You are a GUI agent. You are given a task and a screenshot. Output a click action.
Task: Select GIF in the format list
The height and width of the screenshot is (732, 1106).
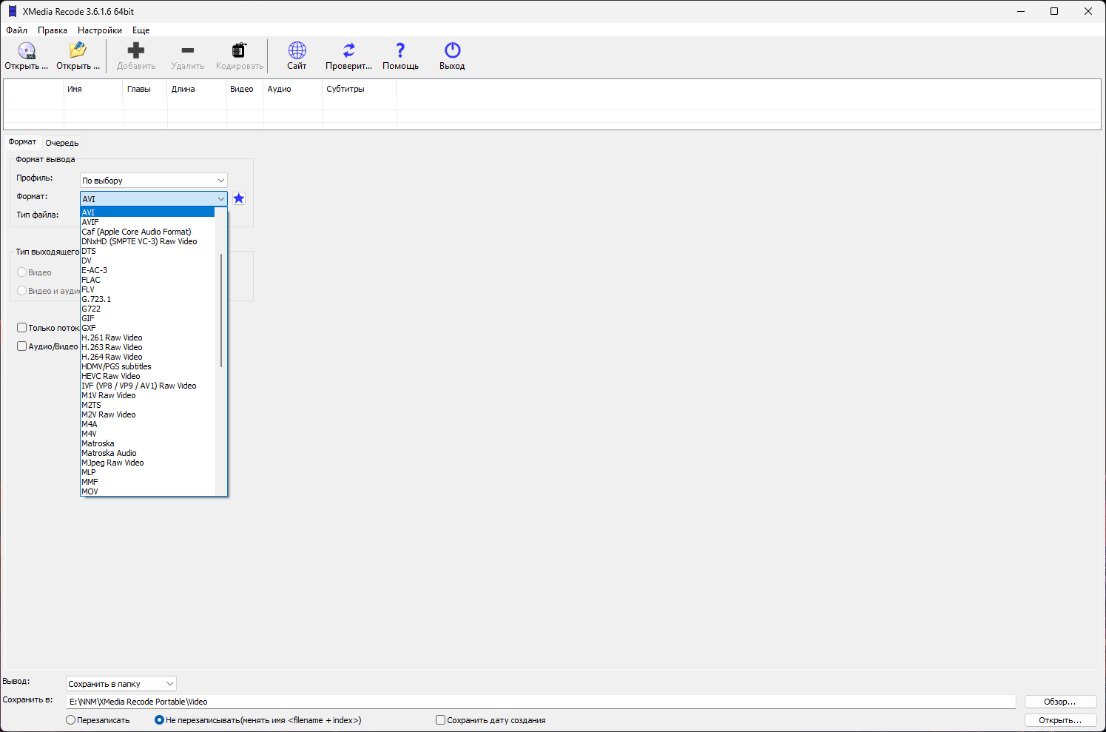click(147, 318)
